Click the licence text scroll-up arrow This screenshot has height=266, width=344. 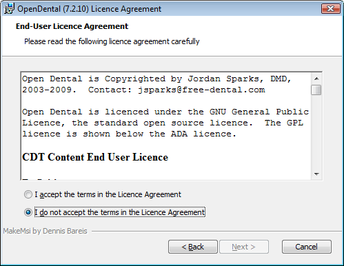(316, 79)
